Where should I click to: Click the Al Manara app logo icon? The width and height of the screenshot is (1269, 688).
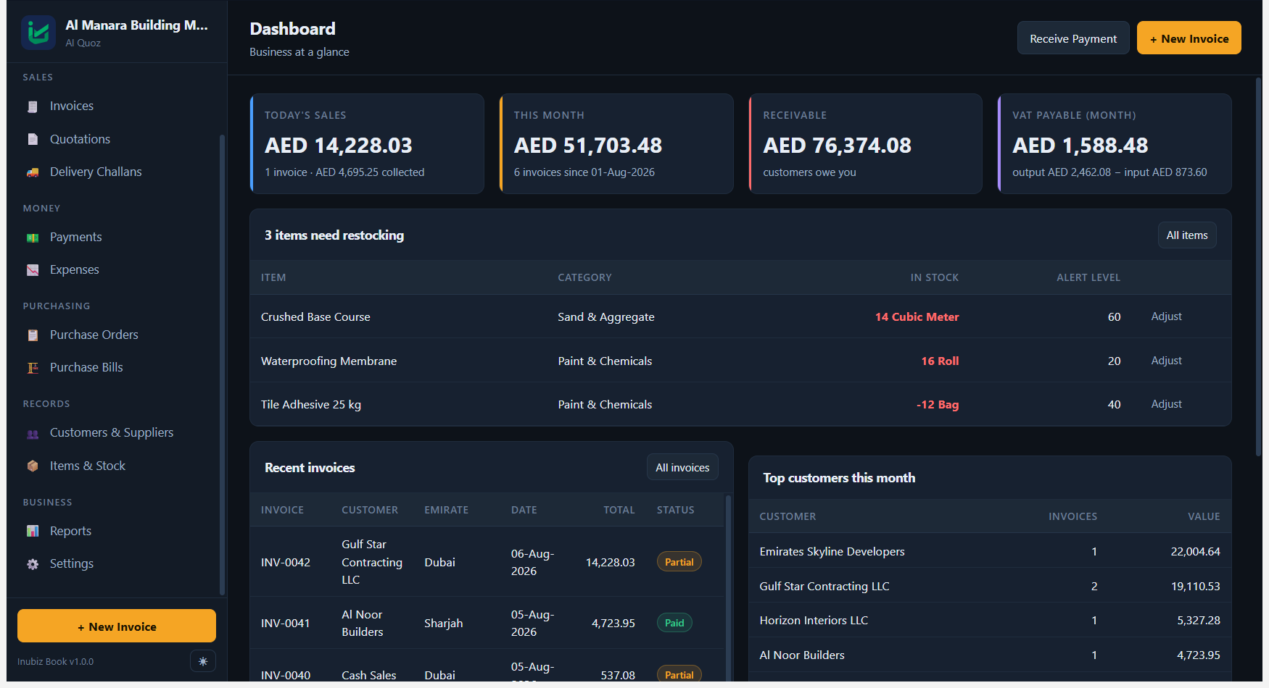(38, 33)
